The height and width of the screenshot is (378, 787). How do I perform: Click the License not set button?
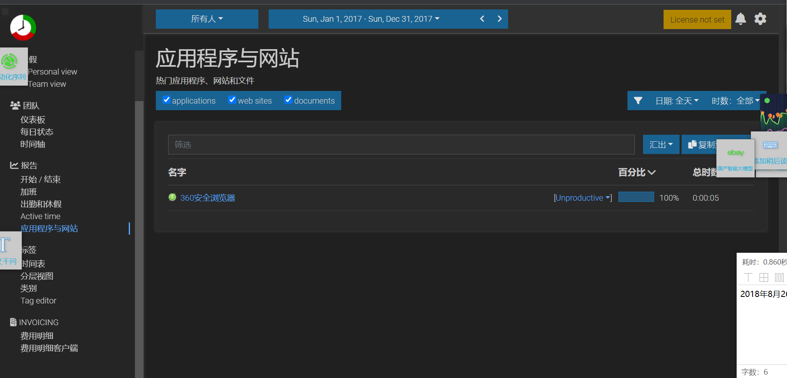(x=697, y=19)
